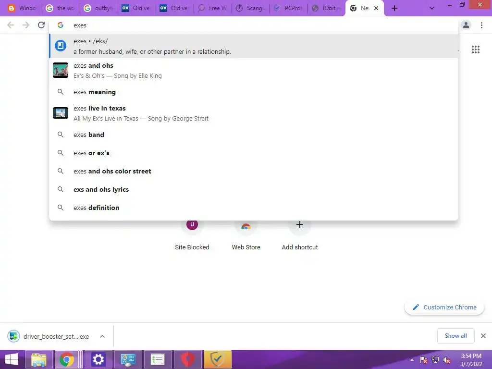This screenshot has height=369, width=492.
Task: Select the exes /eks/ definition suggestion
Action: (x=254, y=46)
